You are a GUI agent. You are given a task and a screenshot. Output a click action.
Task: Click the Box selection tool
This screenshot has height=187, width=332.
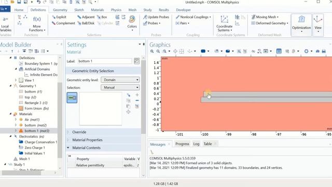pyautogui.click(x=102, y=17)
